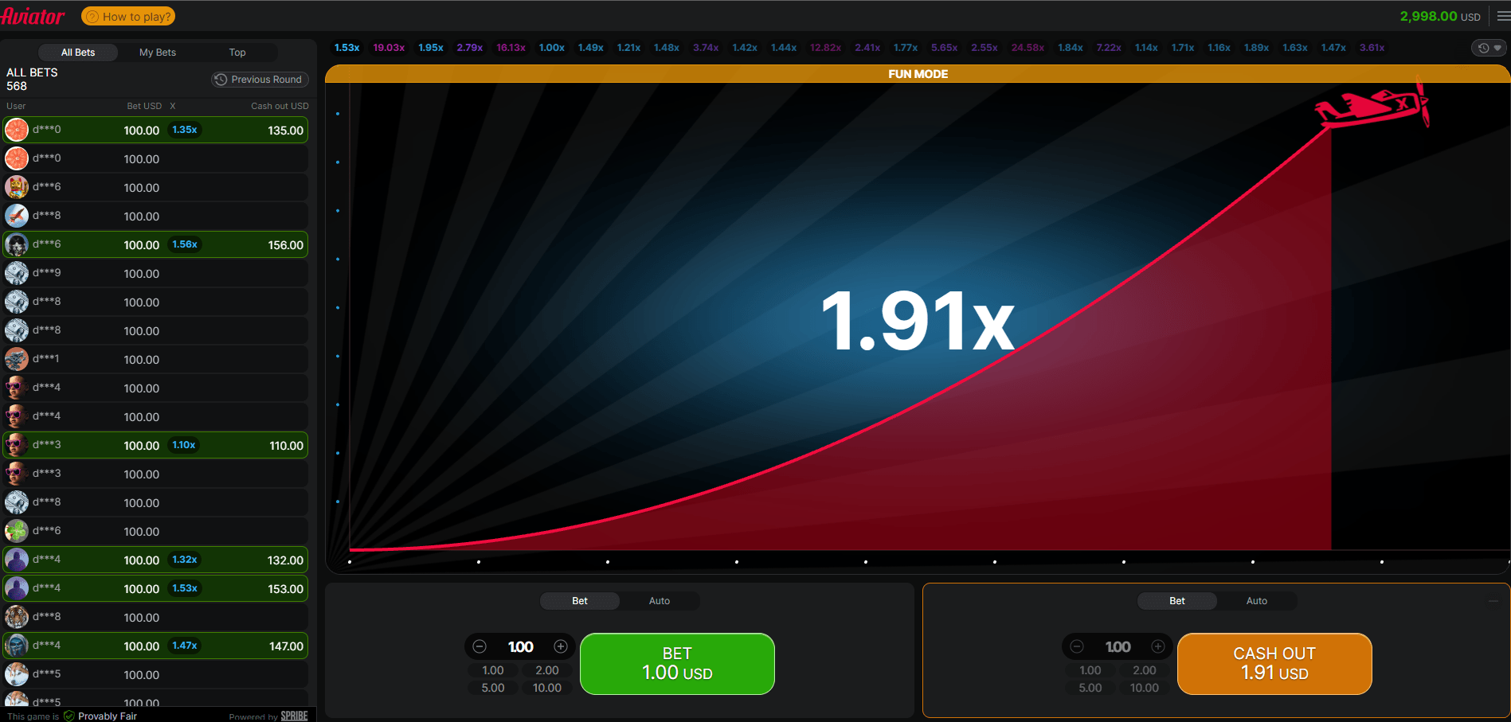Choose 10.00 quick amount in the CASH OUT panel
Screen dimensions: 1511x722
pyautogui.click(x=1145, y=688)
